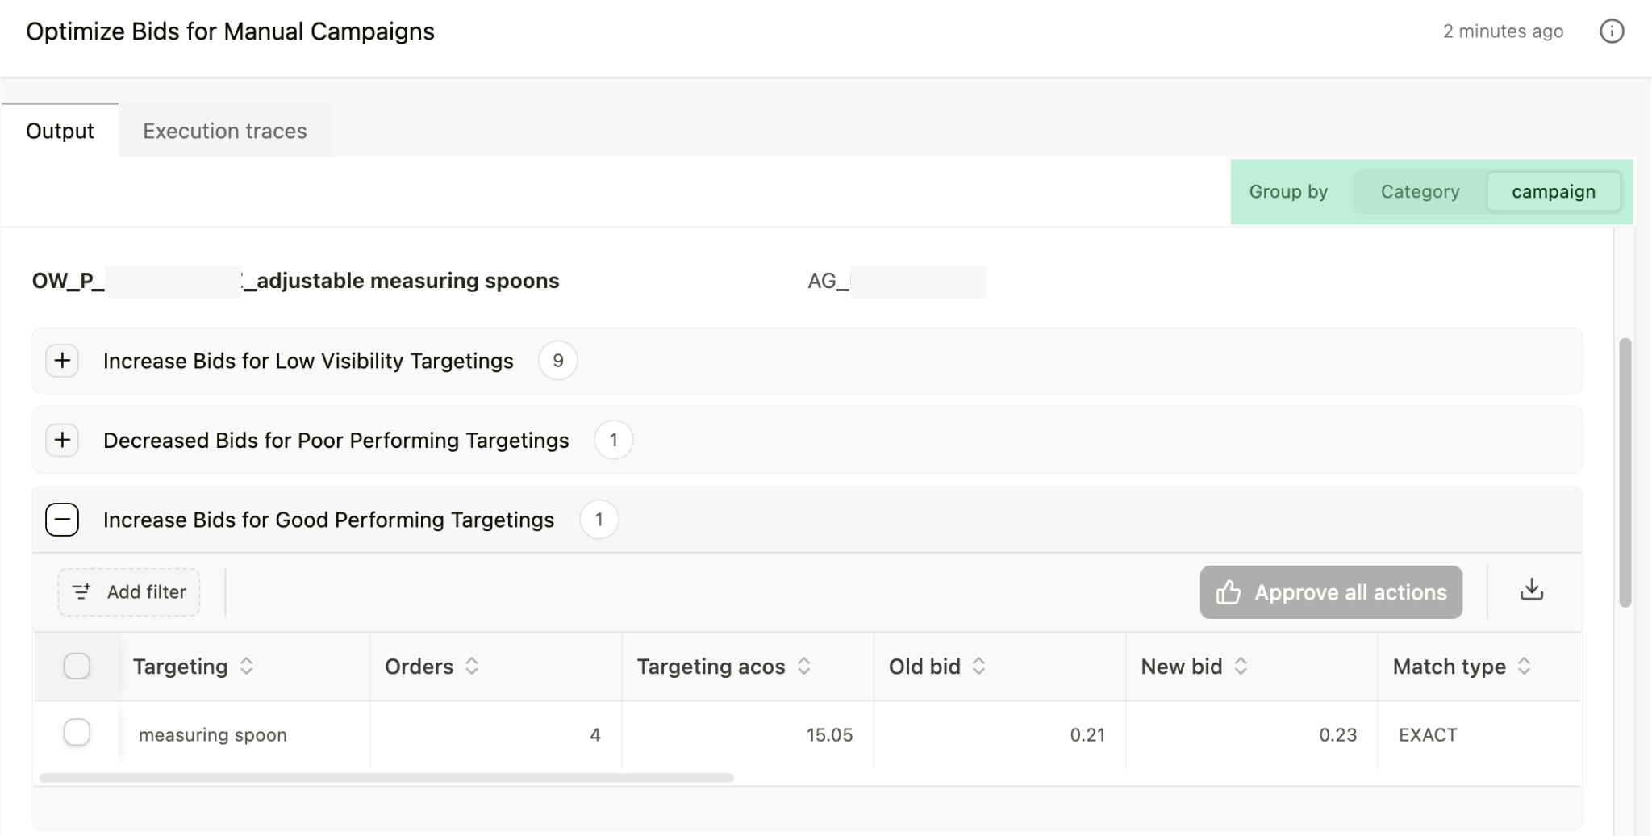Click the sort arrows on the Targeting column

(x=248, y=666)
